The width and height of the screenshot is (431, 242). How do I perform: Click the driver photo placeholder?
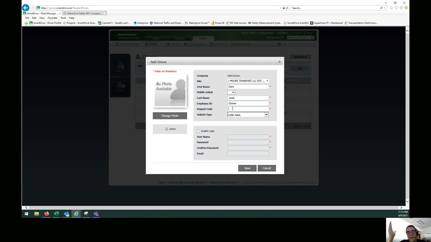(x=170, y=90)
